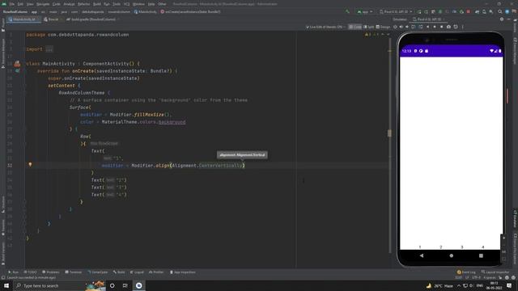Image resolution: width=518 pixels, height=291 pixels.
Task: Click the onCreate breadcrumb in navigation bar
Action: (190, 11)
